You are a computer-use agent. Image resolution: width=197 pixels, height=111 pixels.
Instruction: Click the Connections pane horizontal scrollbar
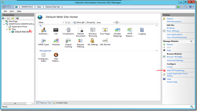18,103
